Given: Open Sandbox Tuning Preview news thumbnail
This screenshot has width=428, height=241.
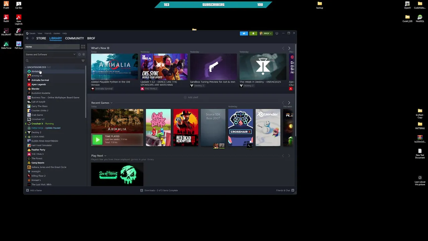Looking at the screenshot, I should point(213,67).
